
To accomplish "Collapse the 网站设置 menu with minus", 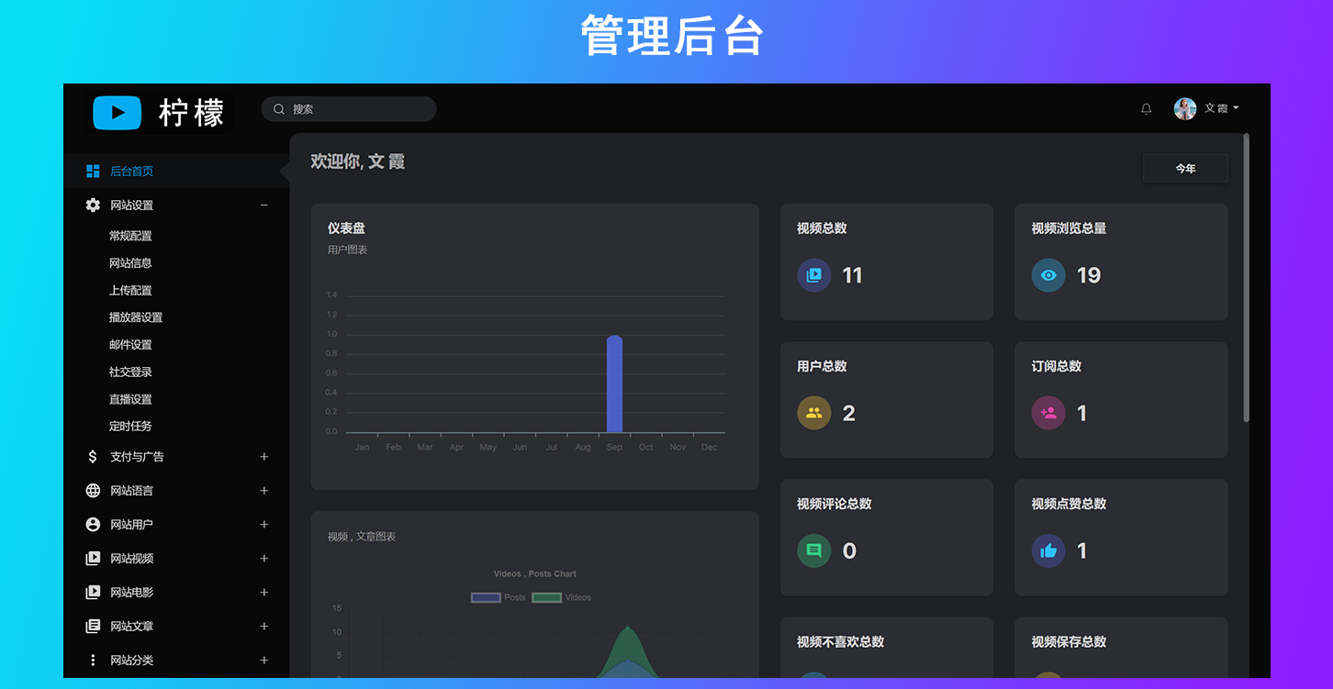I will pyautogui.click(x=264, y=206).
